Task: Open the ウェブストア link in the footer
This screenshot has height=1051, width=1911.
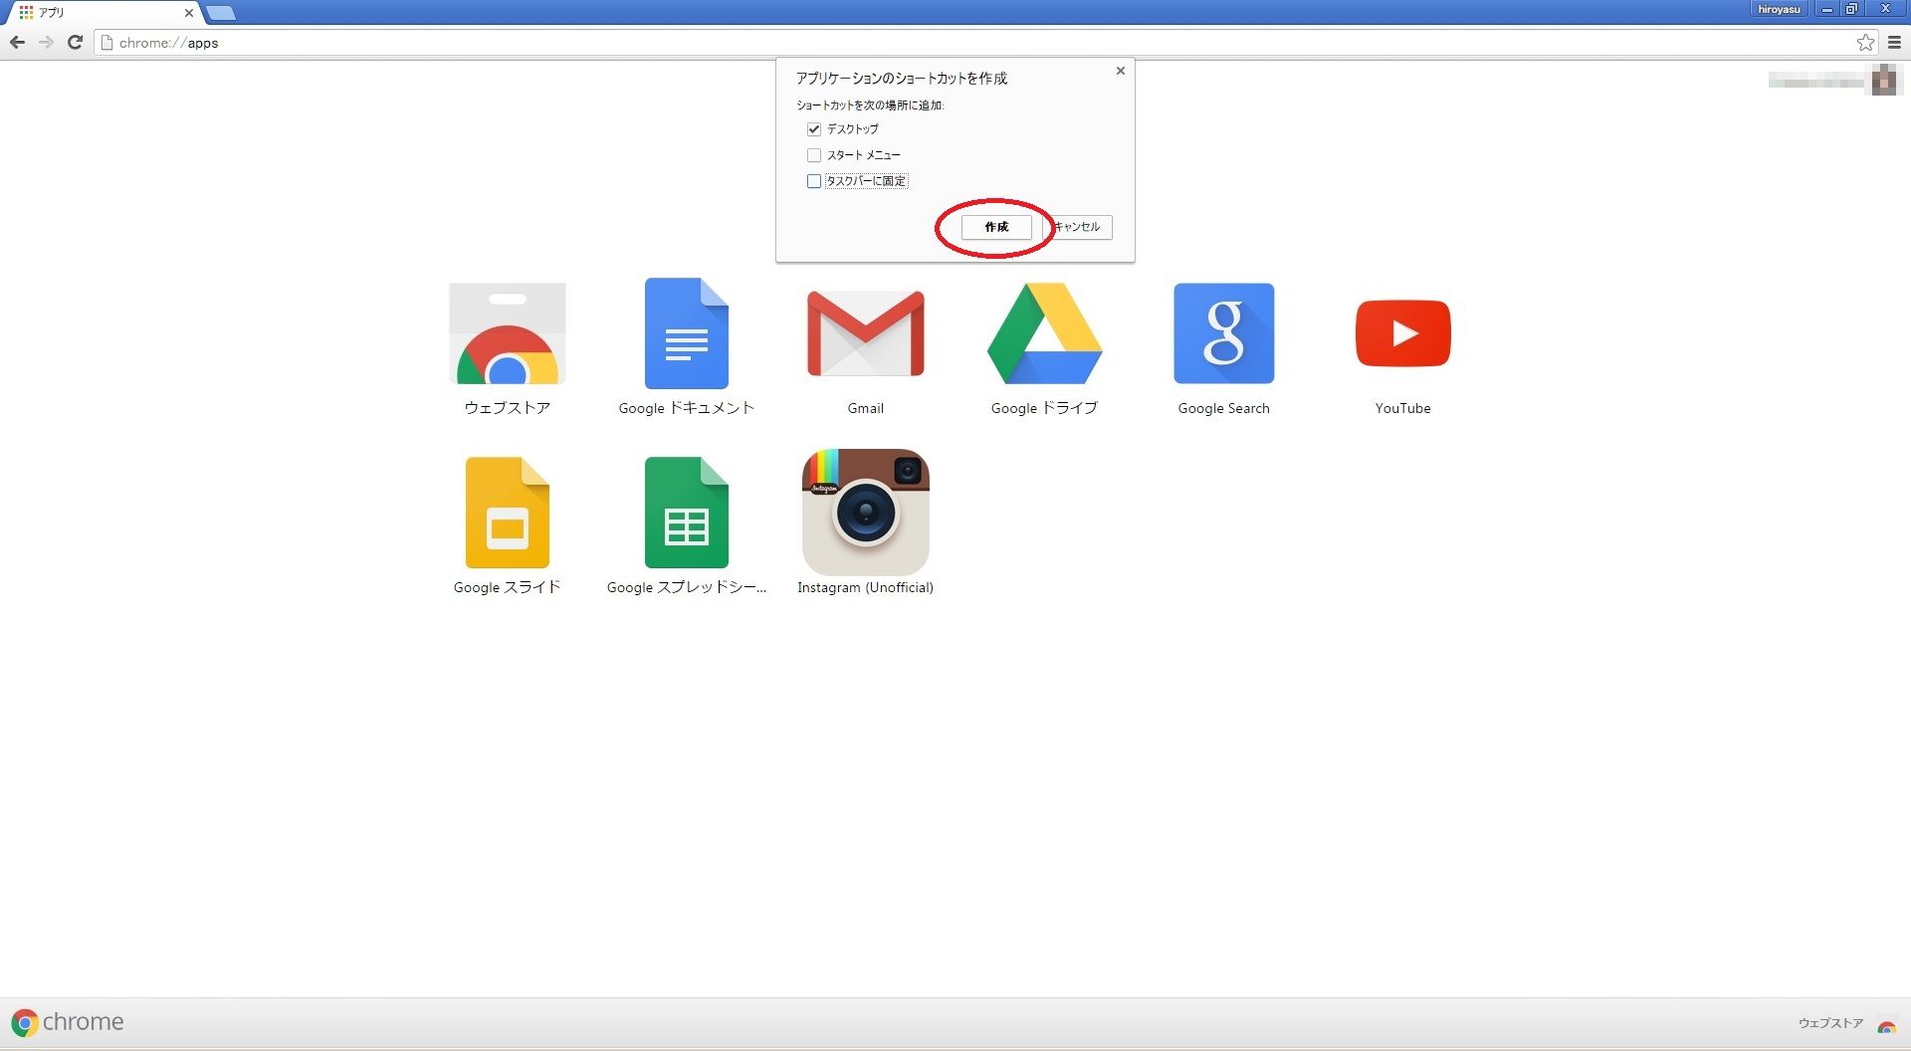Action: [1830, 1023]
